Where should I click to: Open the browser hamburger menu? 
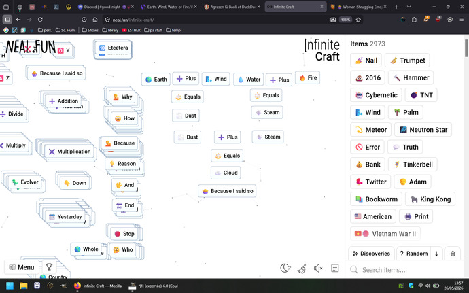[462, 20]
